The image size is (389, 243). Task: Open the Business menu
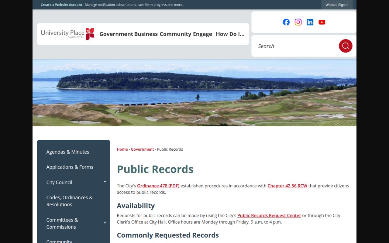[x=146, y=34]
